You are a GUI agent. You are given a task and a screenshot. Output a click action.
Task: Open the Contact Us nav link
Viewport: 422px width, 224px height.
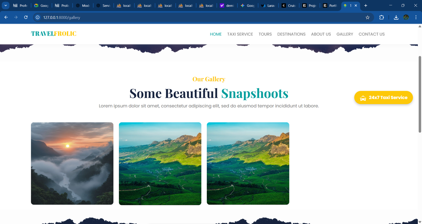[372, 34]
